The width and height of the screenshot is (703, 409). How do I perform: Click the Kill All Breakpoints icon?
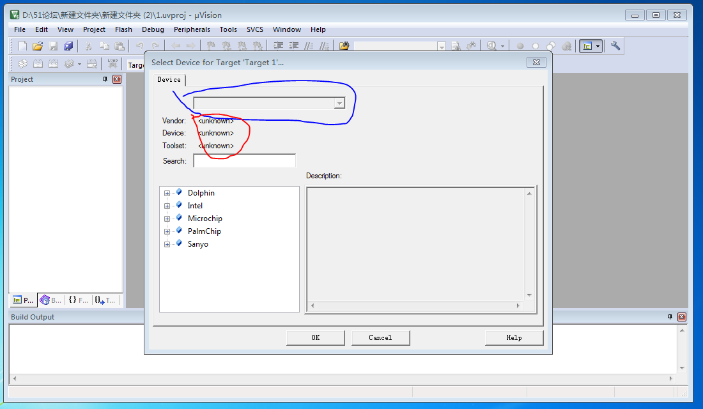click(567, 46)
